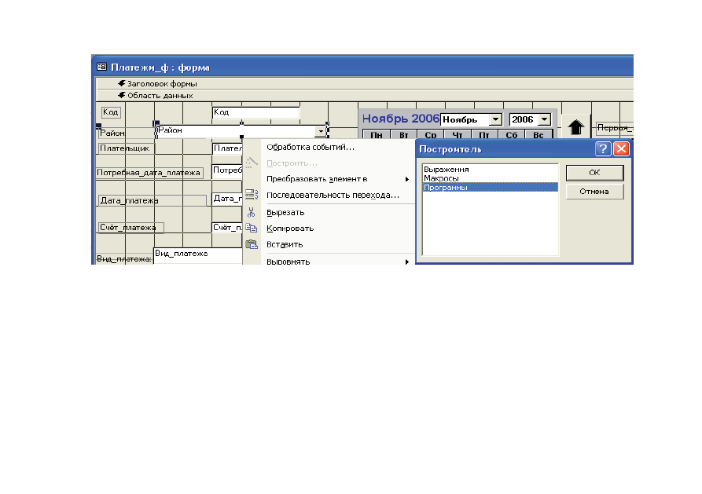The width and height of the screenshot is (702, 494).
Task: Close the Построитель dialog
Action: [621, 149]
